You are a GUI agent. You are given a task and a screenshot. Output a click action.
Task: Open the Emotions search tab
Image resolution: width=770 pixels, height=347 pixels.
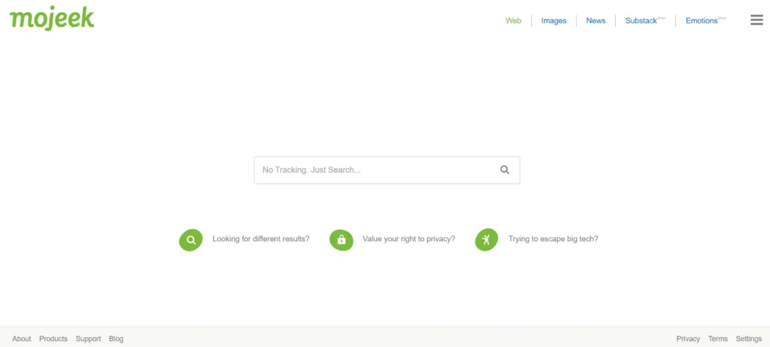point(703,21)
